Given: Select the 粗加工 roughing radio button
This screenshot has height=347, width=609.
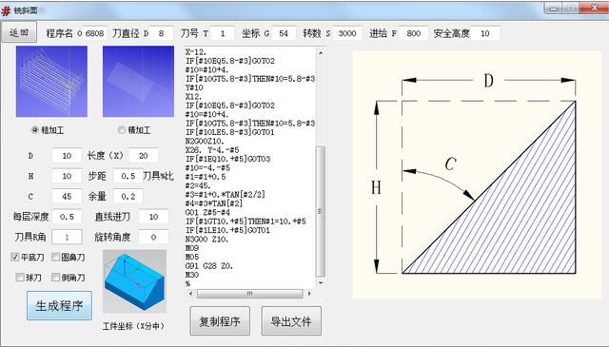Looking at the screenshot, I should (x=35, y=130).
